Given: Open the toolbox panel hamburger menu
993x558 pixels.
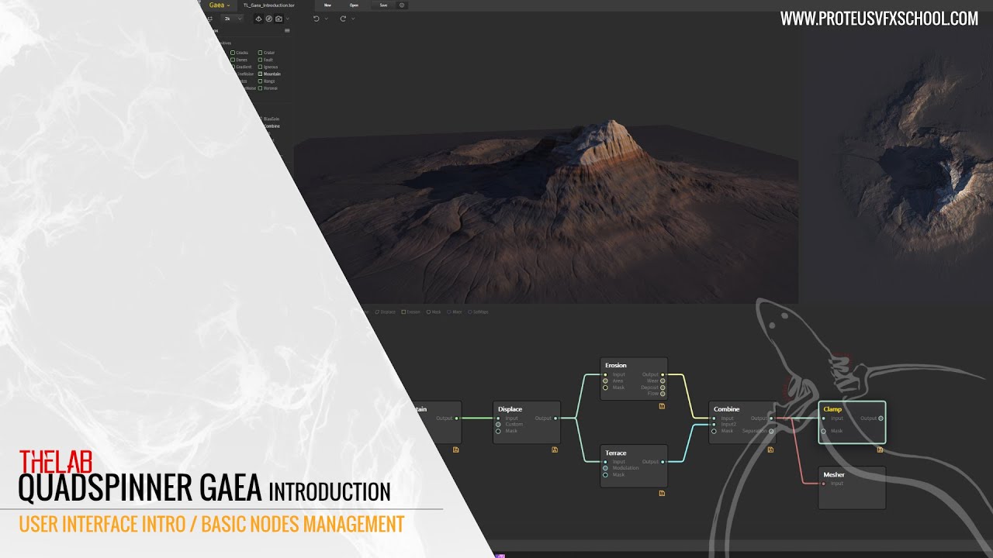Looking at the screenshot, I should click(x=287, y=30).
